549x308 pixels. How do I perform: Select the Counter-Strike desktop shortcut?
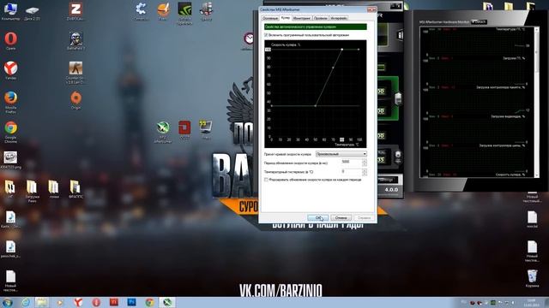[75, 72]
